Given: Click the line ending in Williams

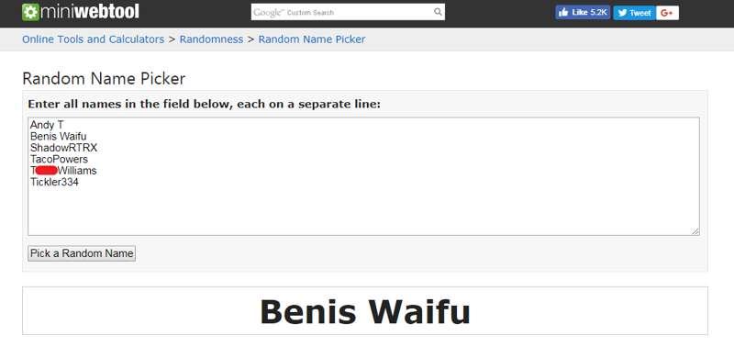Looking at the screenshot, I should coord(63,171).
